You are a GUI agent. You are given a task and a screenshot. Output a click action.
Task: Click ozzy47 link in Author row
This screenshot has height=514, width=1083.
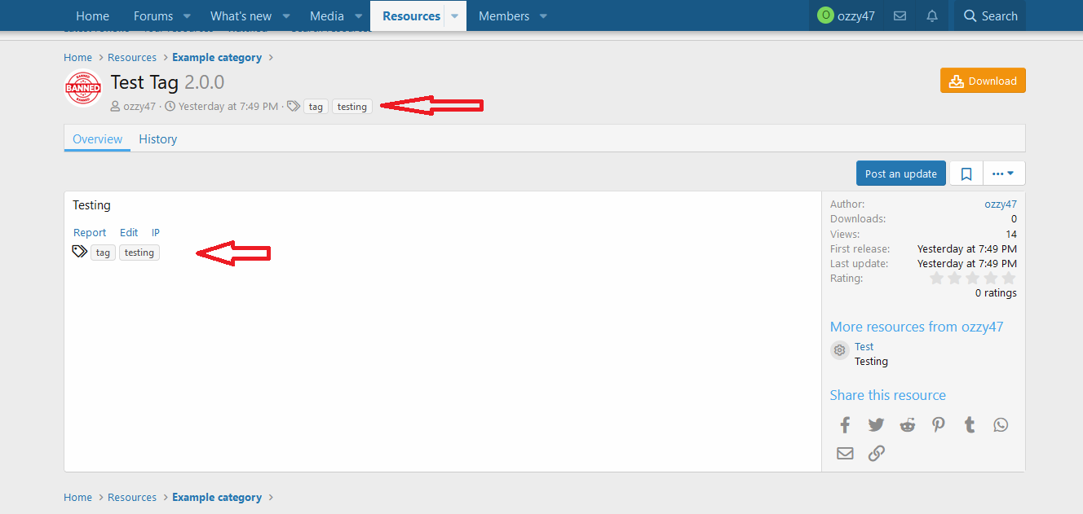(1001, 204)
